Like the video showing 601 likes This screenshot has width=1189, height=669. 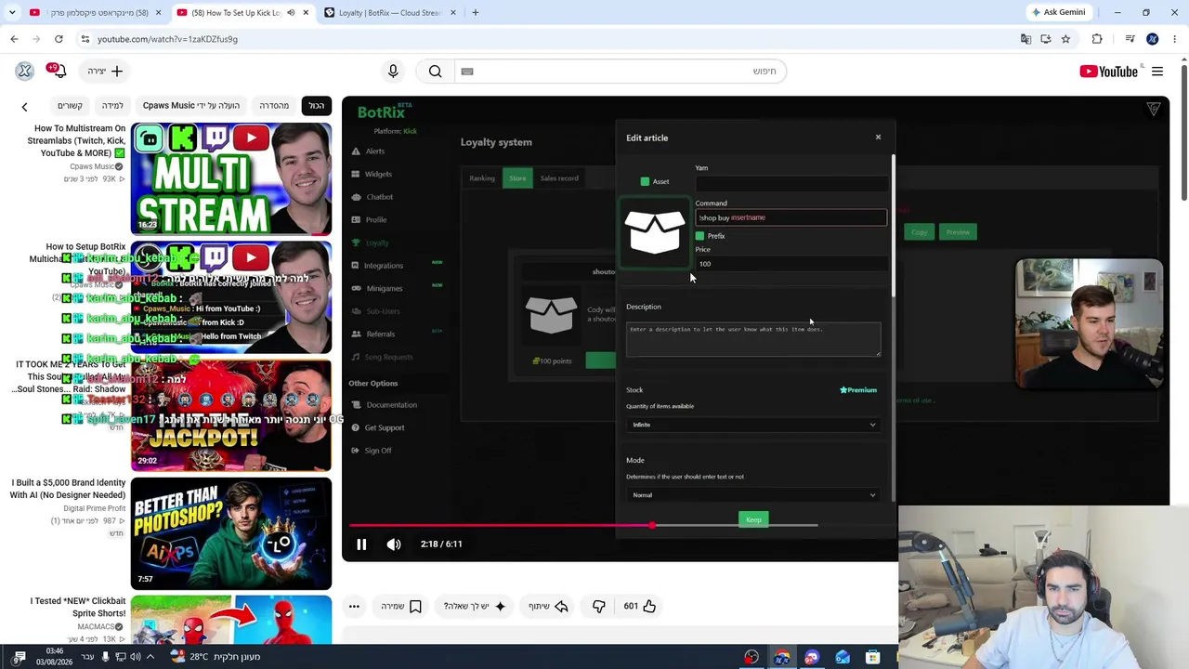click(640, 607)
